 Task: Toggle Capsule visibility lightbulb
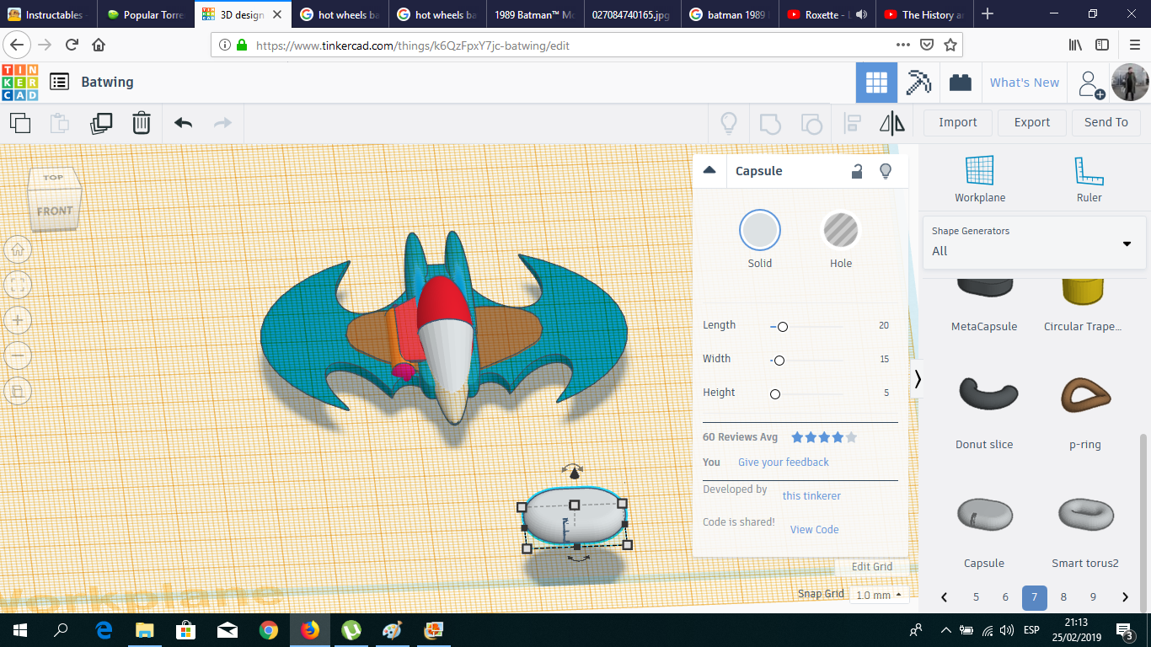886,171
